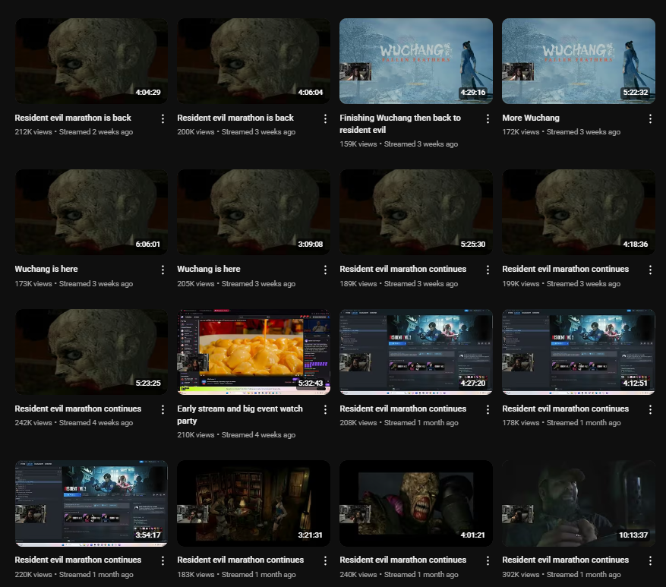Click the Streamed 2 weeks ago text
Image resolution: width=666 pixels, height=587 pixels.
click(96, 132)
